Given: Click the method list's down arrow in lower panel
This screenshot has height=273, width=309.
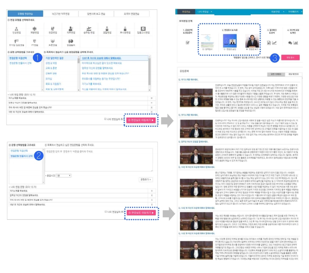Looking at the screenshot, I should [43, 183].
